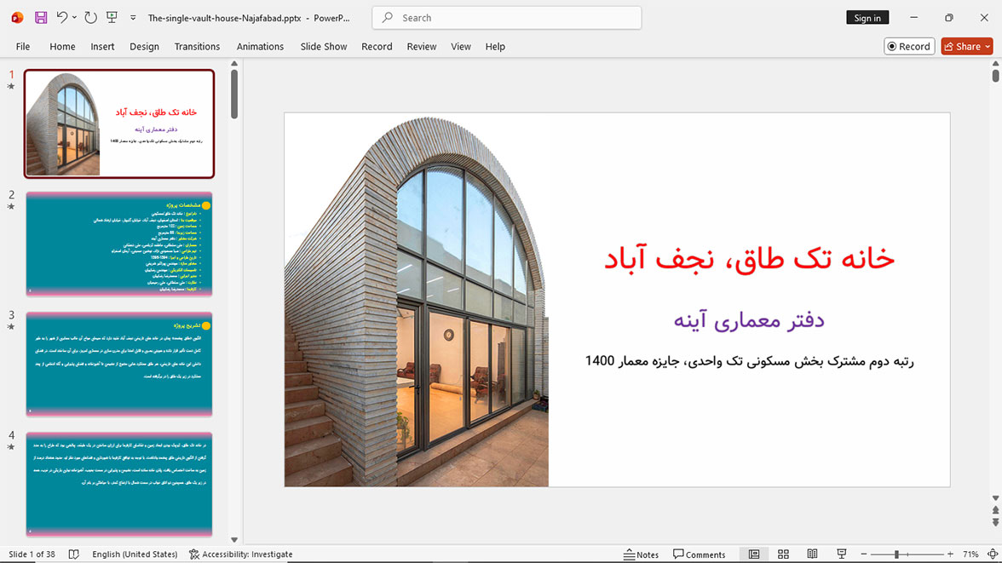The image size is (1002, 563).
Task: Click the zoom slider handle
Action: coord(896,554)
